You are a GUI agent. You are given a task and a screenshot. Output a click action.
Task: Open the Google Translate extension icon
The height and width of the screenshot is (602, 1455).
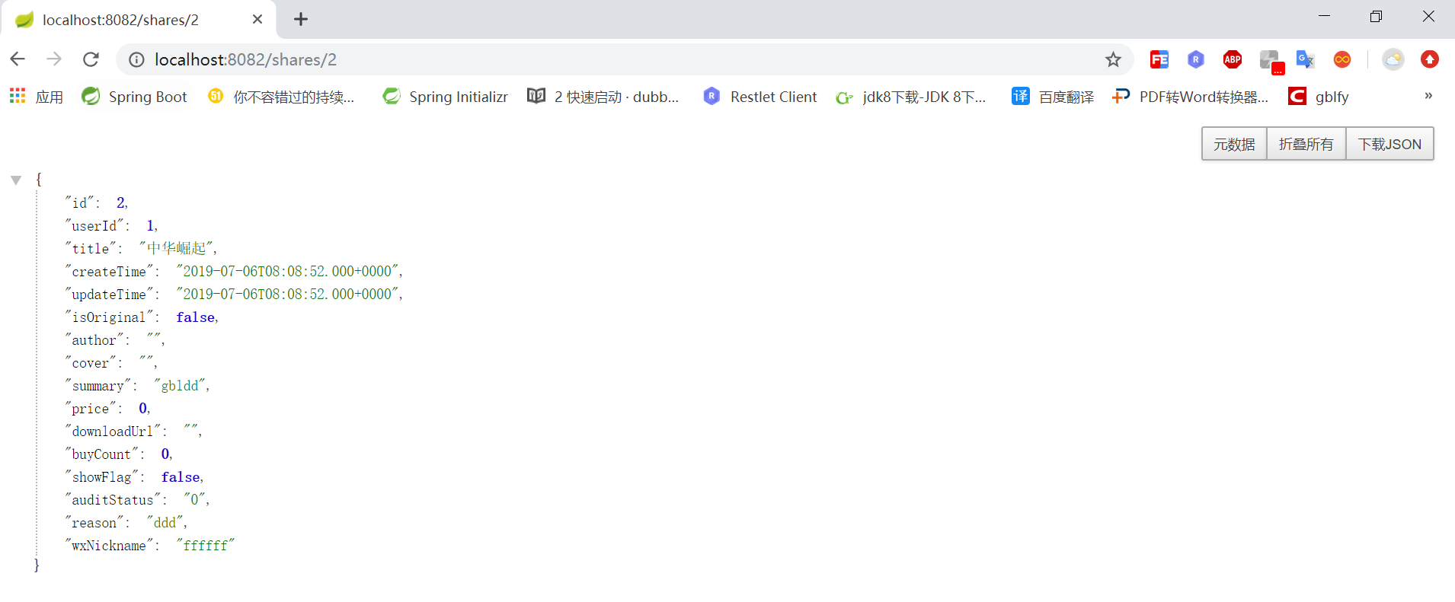pyautogui.click(x=1306, y=59)
